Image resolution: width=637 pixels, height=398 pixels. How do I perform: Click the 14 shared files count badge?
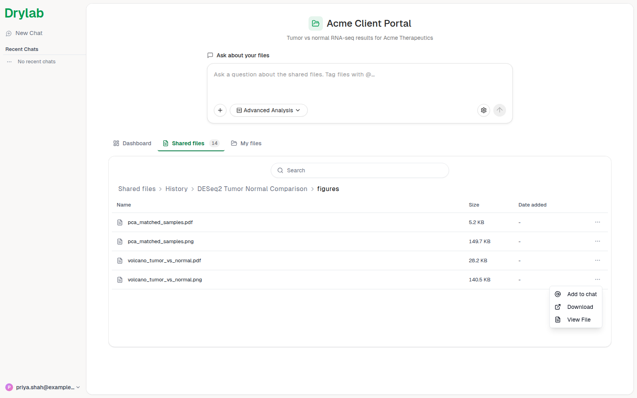tap(215, 143)
